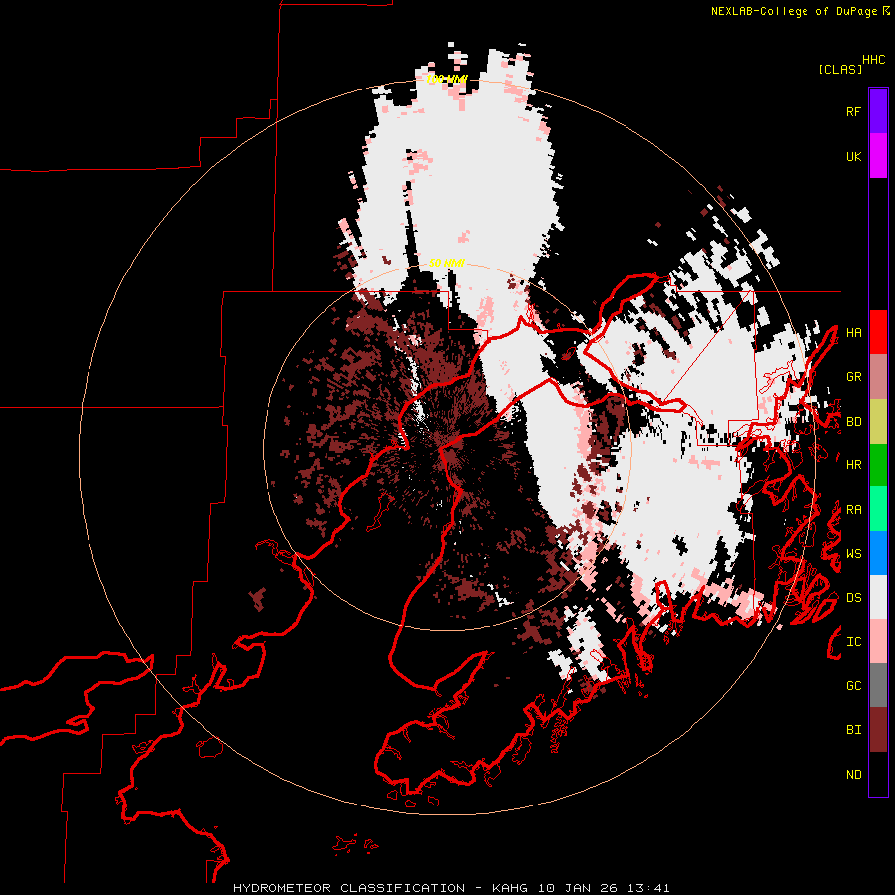Click the red HA legend color swatch

878,332
